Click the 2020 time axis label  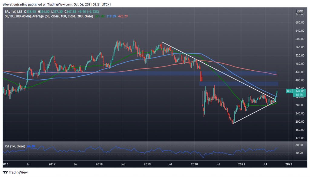pyautogui.click(x=194, y=164)
